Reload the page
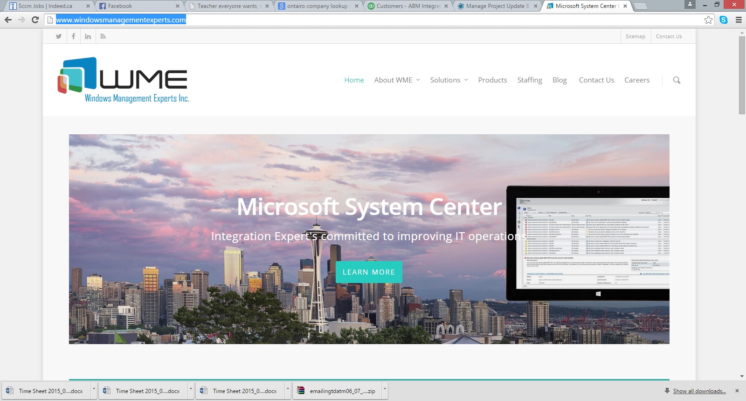The height and width of the screenshot is (401, 746). pyautogui.click(x=35, y=20)
